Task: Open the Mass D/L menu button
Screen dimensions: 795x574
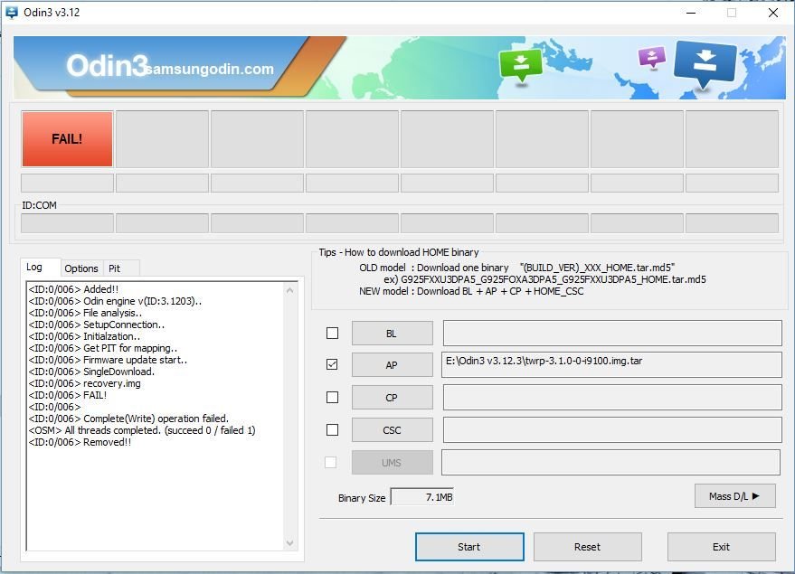Action: click(734, 496)
